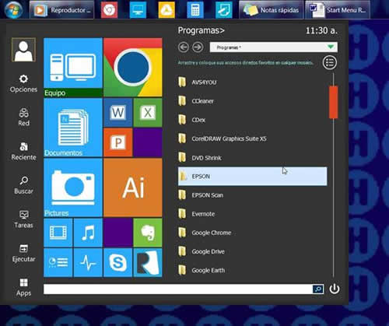Open CorelDRAW Graphics Suite X5 folder

pyautogui.click(x=252, y=138)
